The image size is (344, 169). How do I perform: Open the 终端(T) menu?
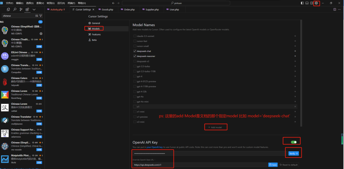click(71, 3)
